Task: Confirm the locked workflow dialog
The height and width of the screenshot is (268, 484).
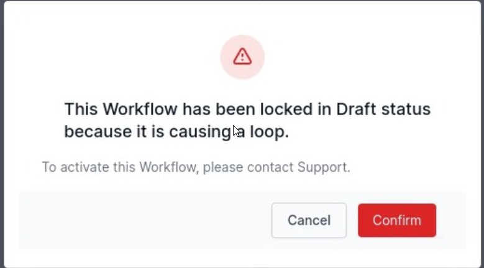Action: (397, 221)
